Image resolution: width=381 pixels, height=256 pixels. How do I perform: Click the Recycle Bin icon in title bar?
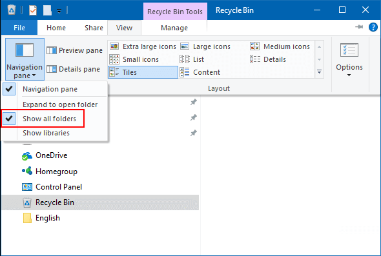tap(12, 10)
